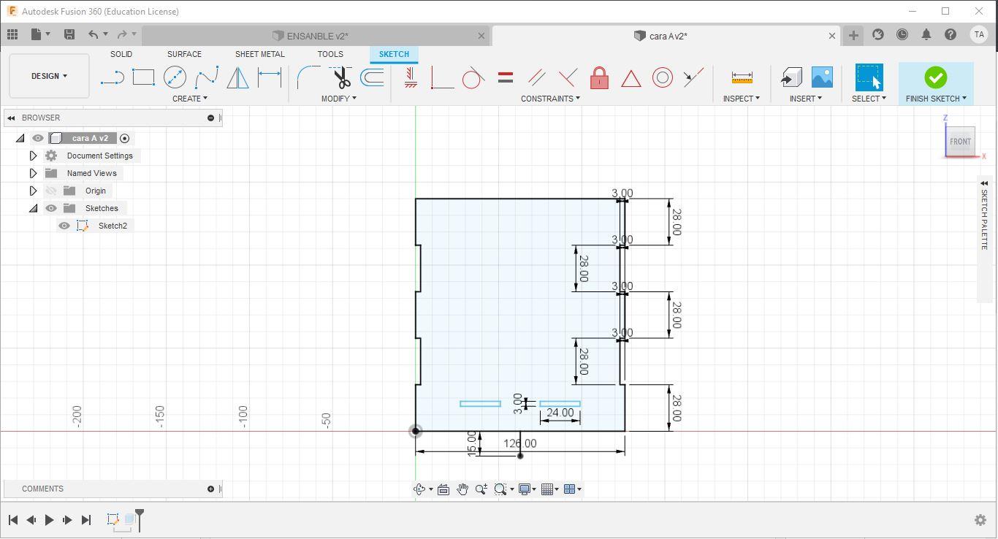
Task: Select the Offset tool
Action: pos(373,77)
